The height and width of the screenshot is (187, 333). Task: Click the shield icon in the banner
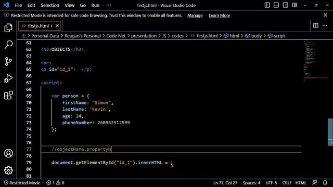click(7, 15)
